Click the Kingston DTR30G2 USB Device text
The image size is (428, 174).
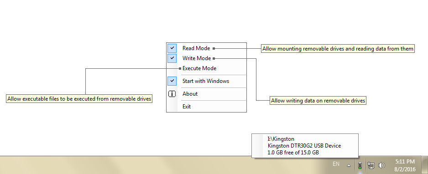click(304, 146)
